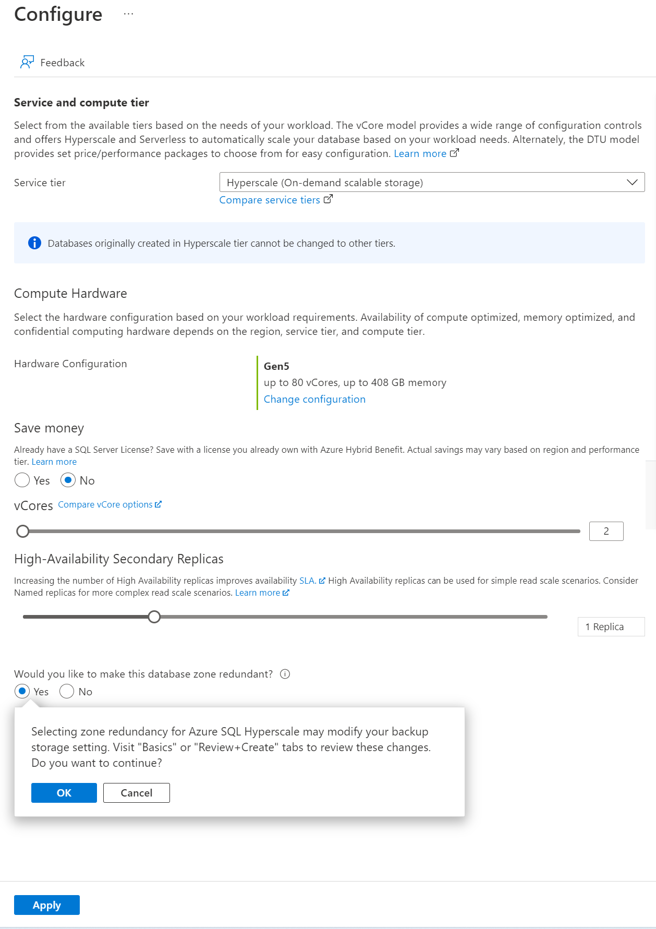Image resolution: width=656 pixels, height=929 pixels.
Task: Confirm zone redundancy with OK button
Action: point(64,793)
